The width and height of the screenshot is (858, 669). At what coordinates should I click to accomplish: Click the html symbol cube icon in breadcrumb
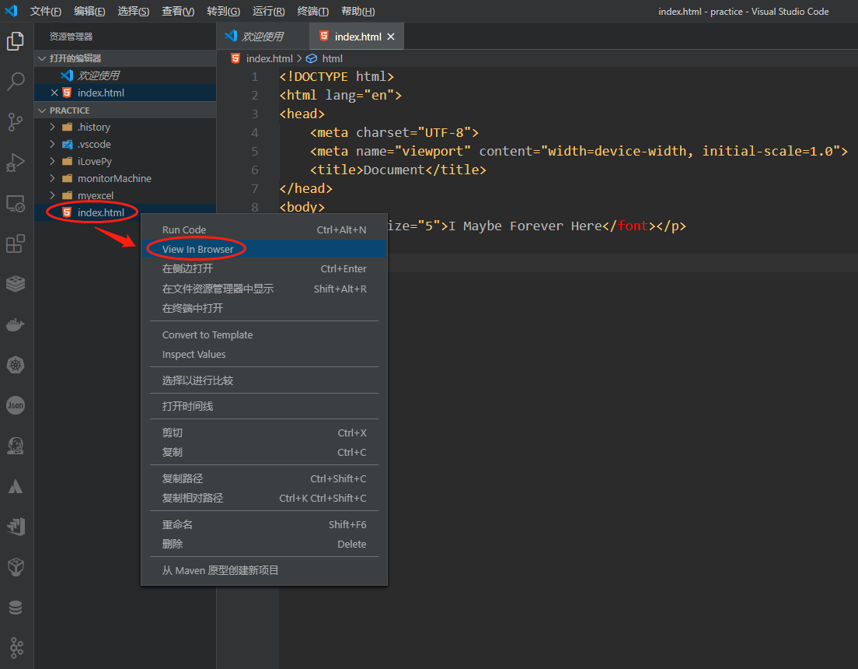coord(312,58)
